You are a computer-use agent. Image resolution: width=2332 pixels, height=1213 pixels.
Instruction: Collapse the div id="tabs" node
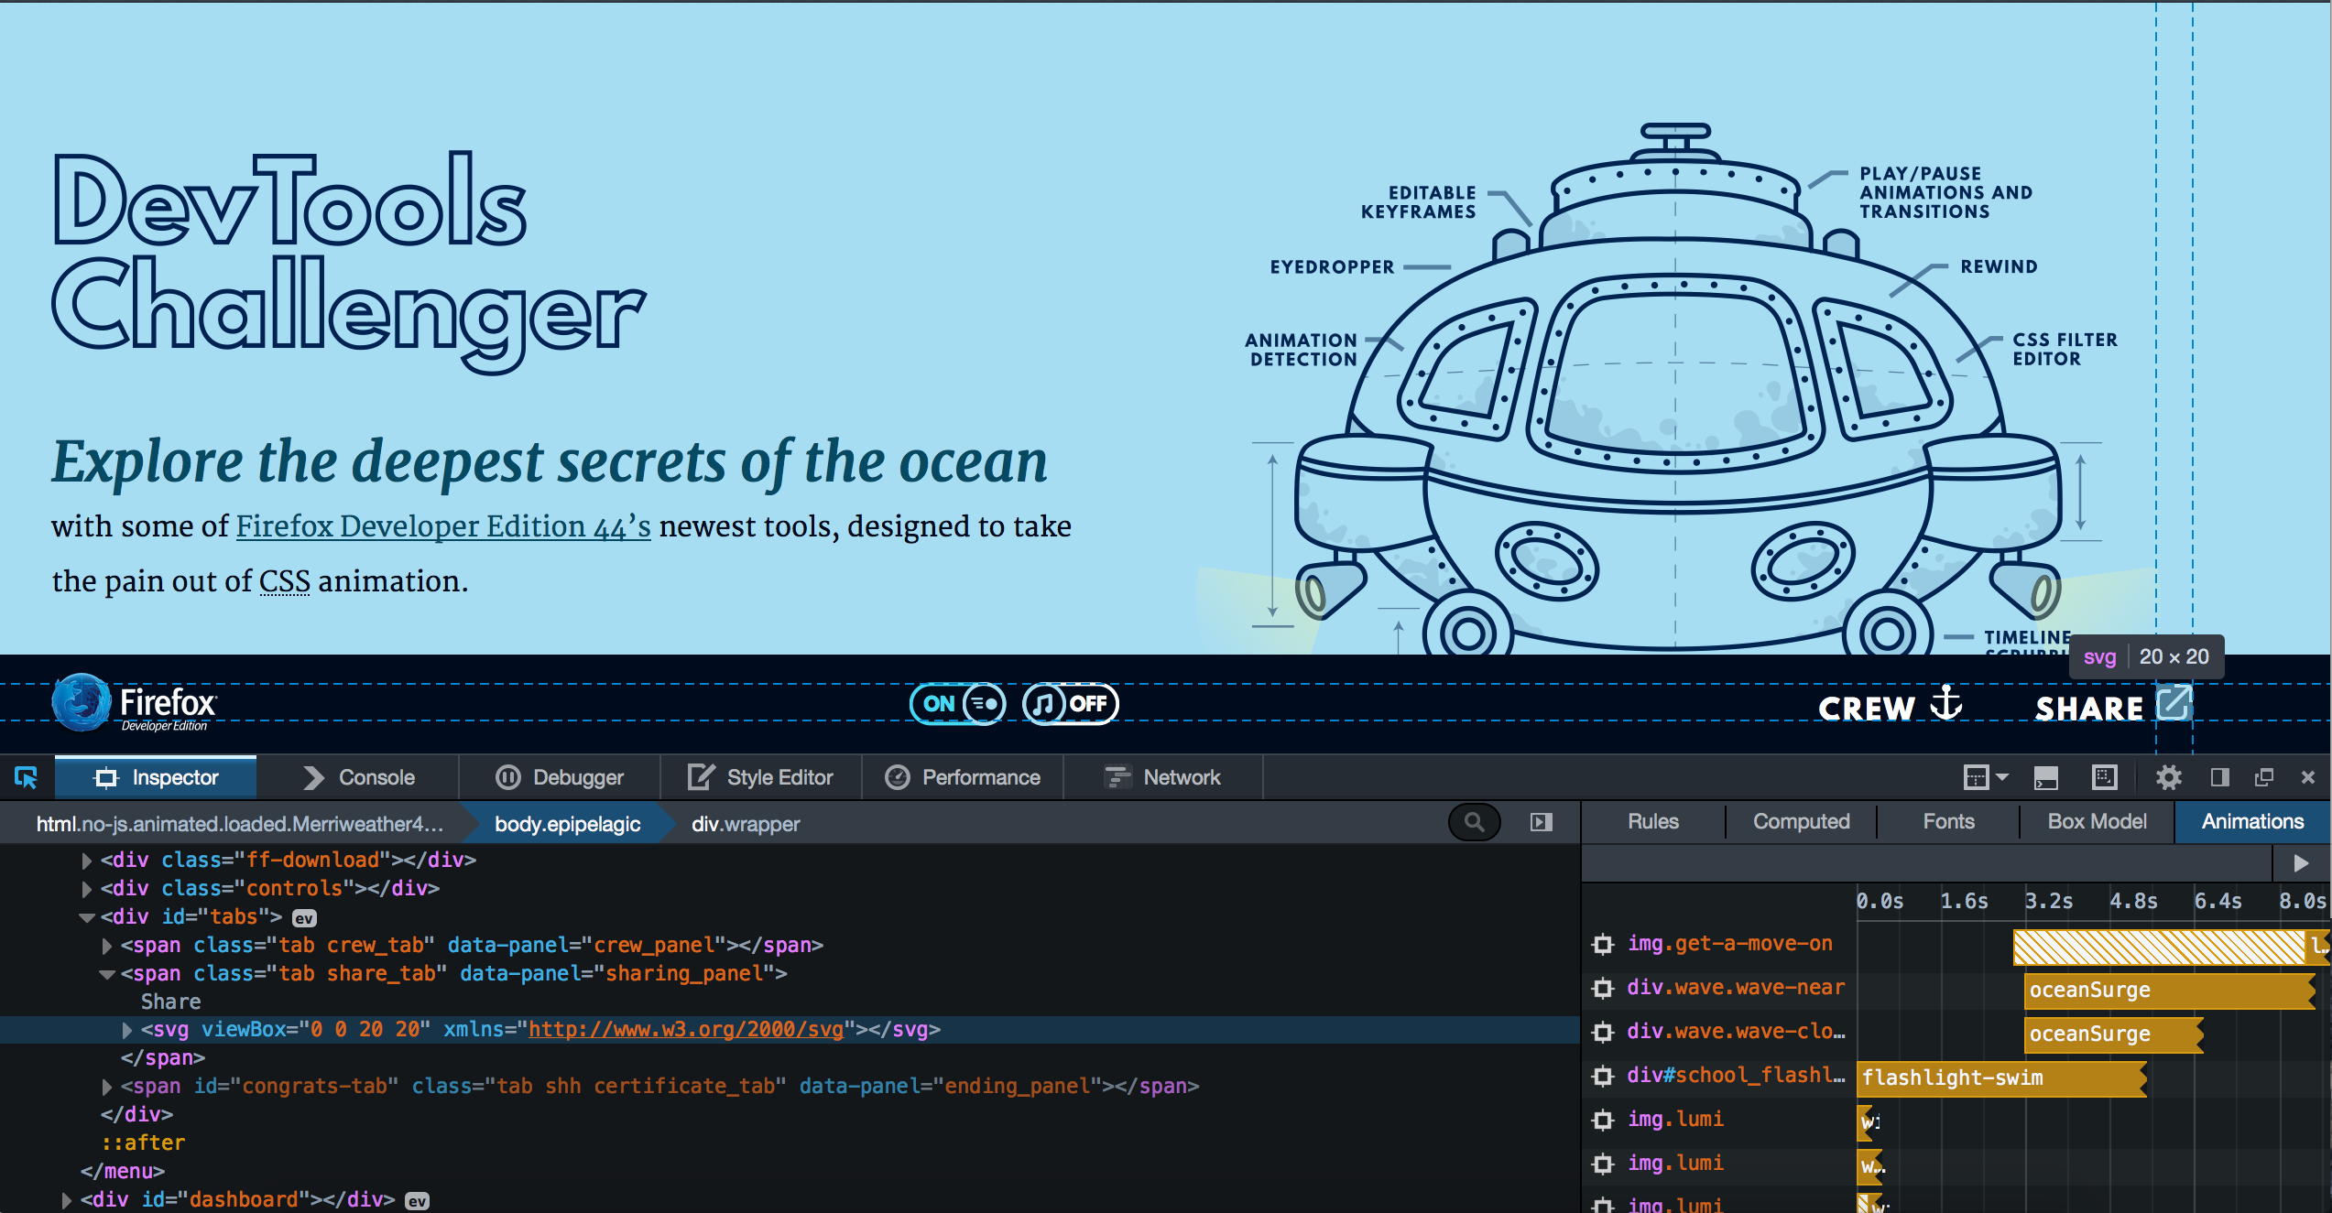87,917
